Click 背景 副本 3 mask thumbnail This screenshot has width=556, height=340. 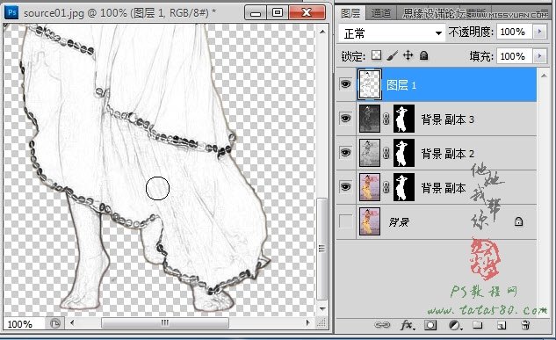(x=404, y=119)
